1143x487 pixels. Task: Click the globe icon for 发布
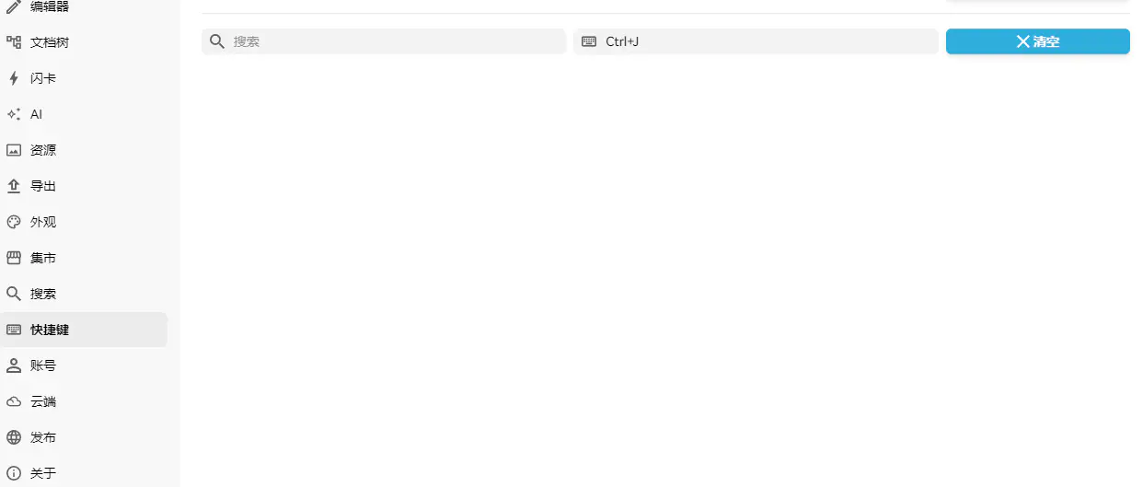(14, 437)
